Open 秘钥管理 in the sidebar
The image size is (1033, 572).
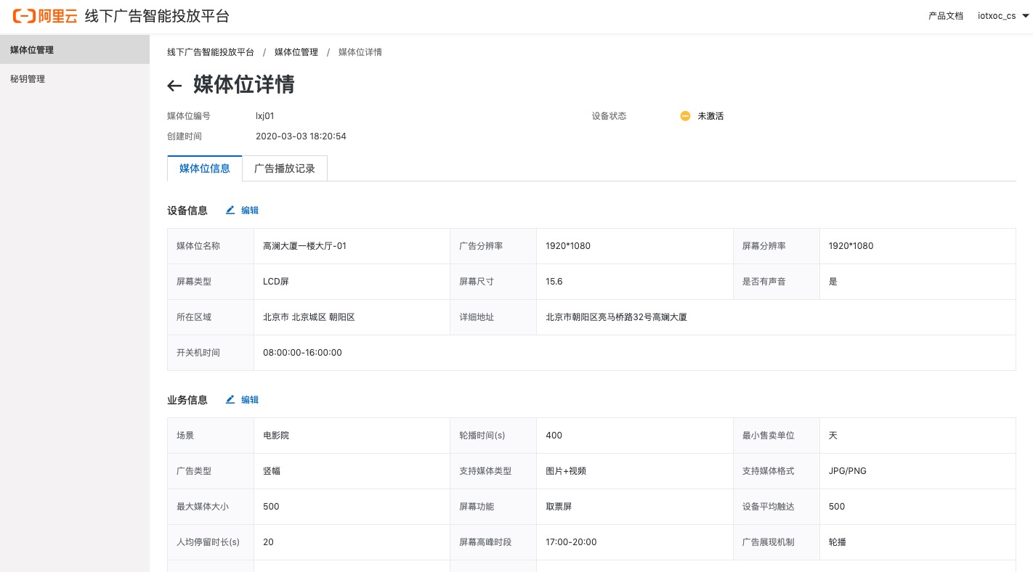click(75, 79)
